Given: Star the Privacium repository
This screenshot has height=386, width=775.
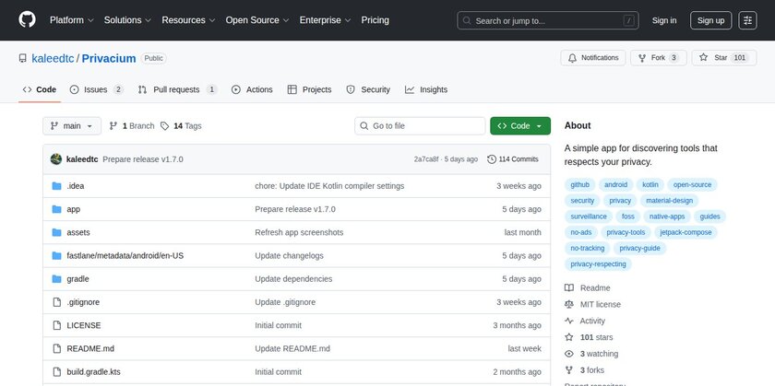Looking at the screenshot, I should (713, 57).
